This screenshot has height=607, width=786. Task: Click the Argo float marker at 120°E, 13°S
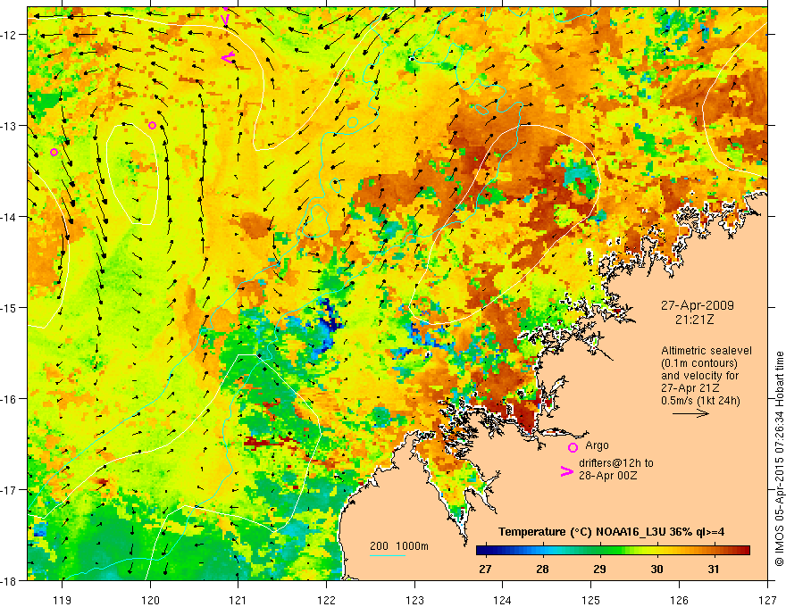[153, 125]
